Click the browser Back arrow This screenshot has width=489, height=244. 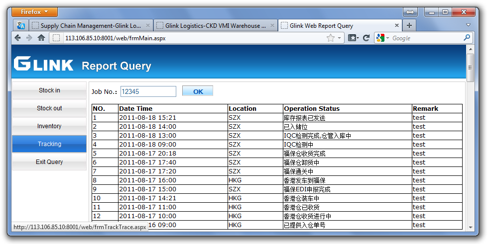coord(17,38)
